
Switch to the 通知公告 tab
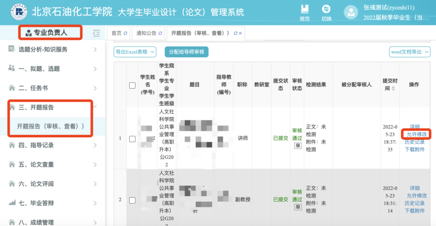[x=146, y=33]
